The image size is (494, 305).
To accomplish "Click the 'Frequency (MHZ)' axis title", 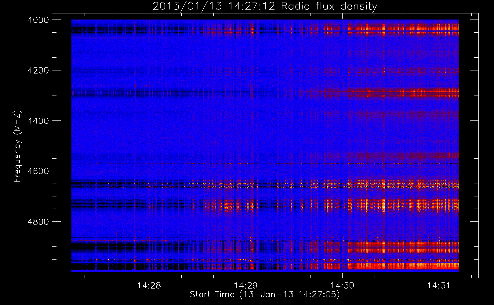I will pyautogui.click(x=17, y=146).
